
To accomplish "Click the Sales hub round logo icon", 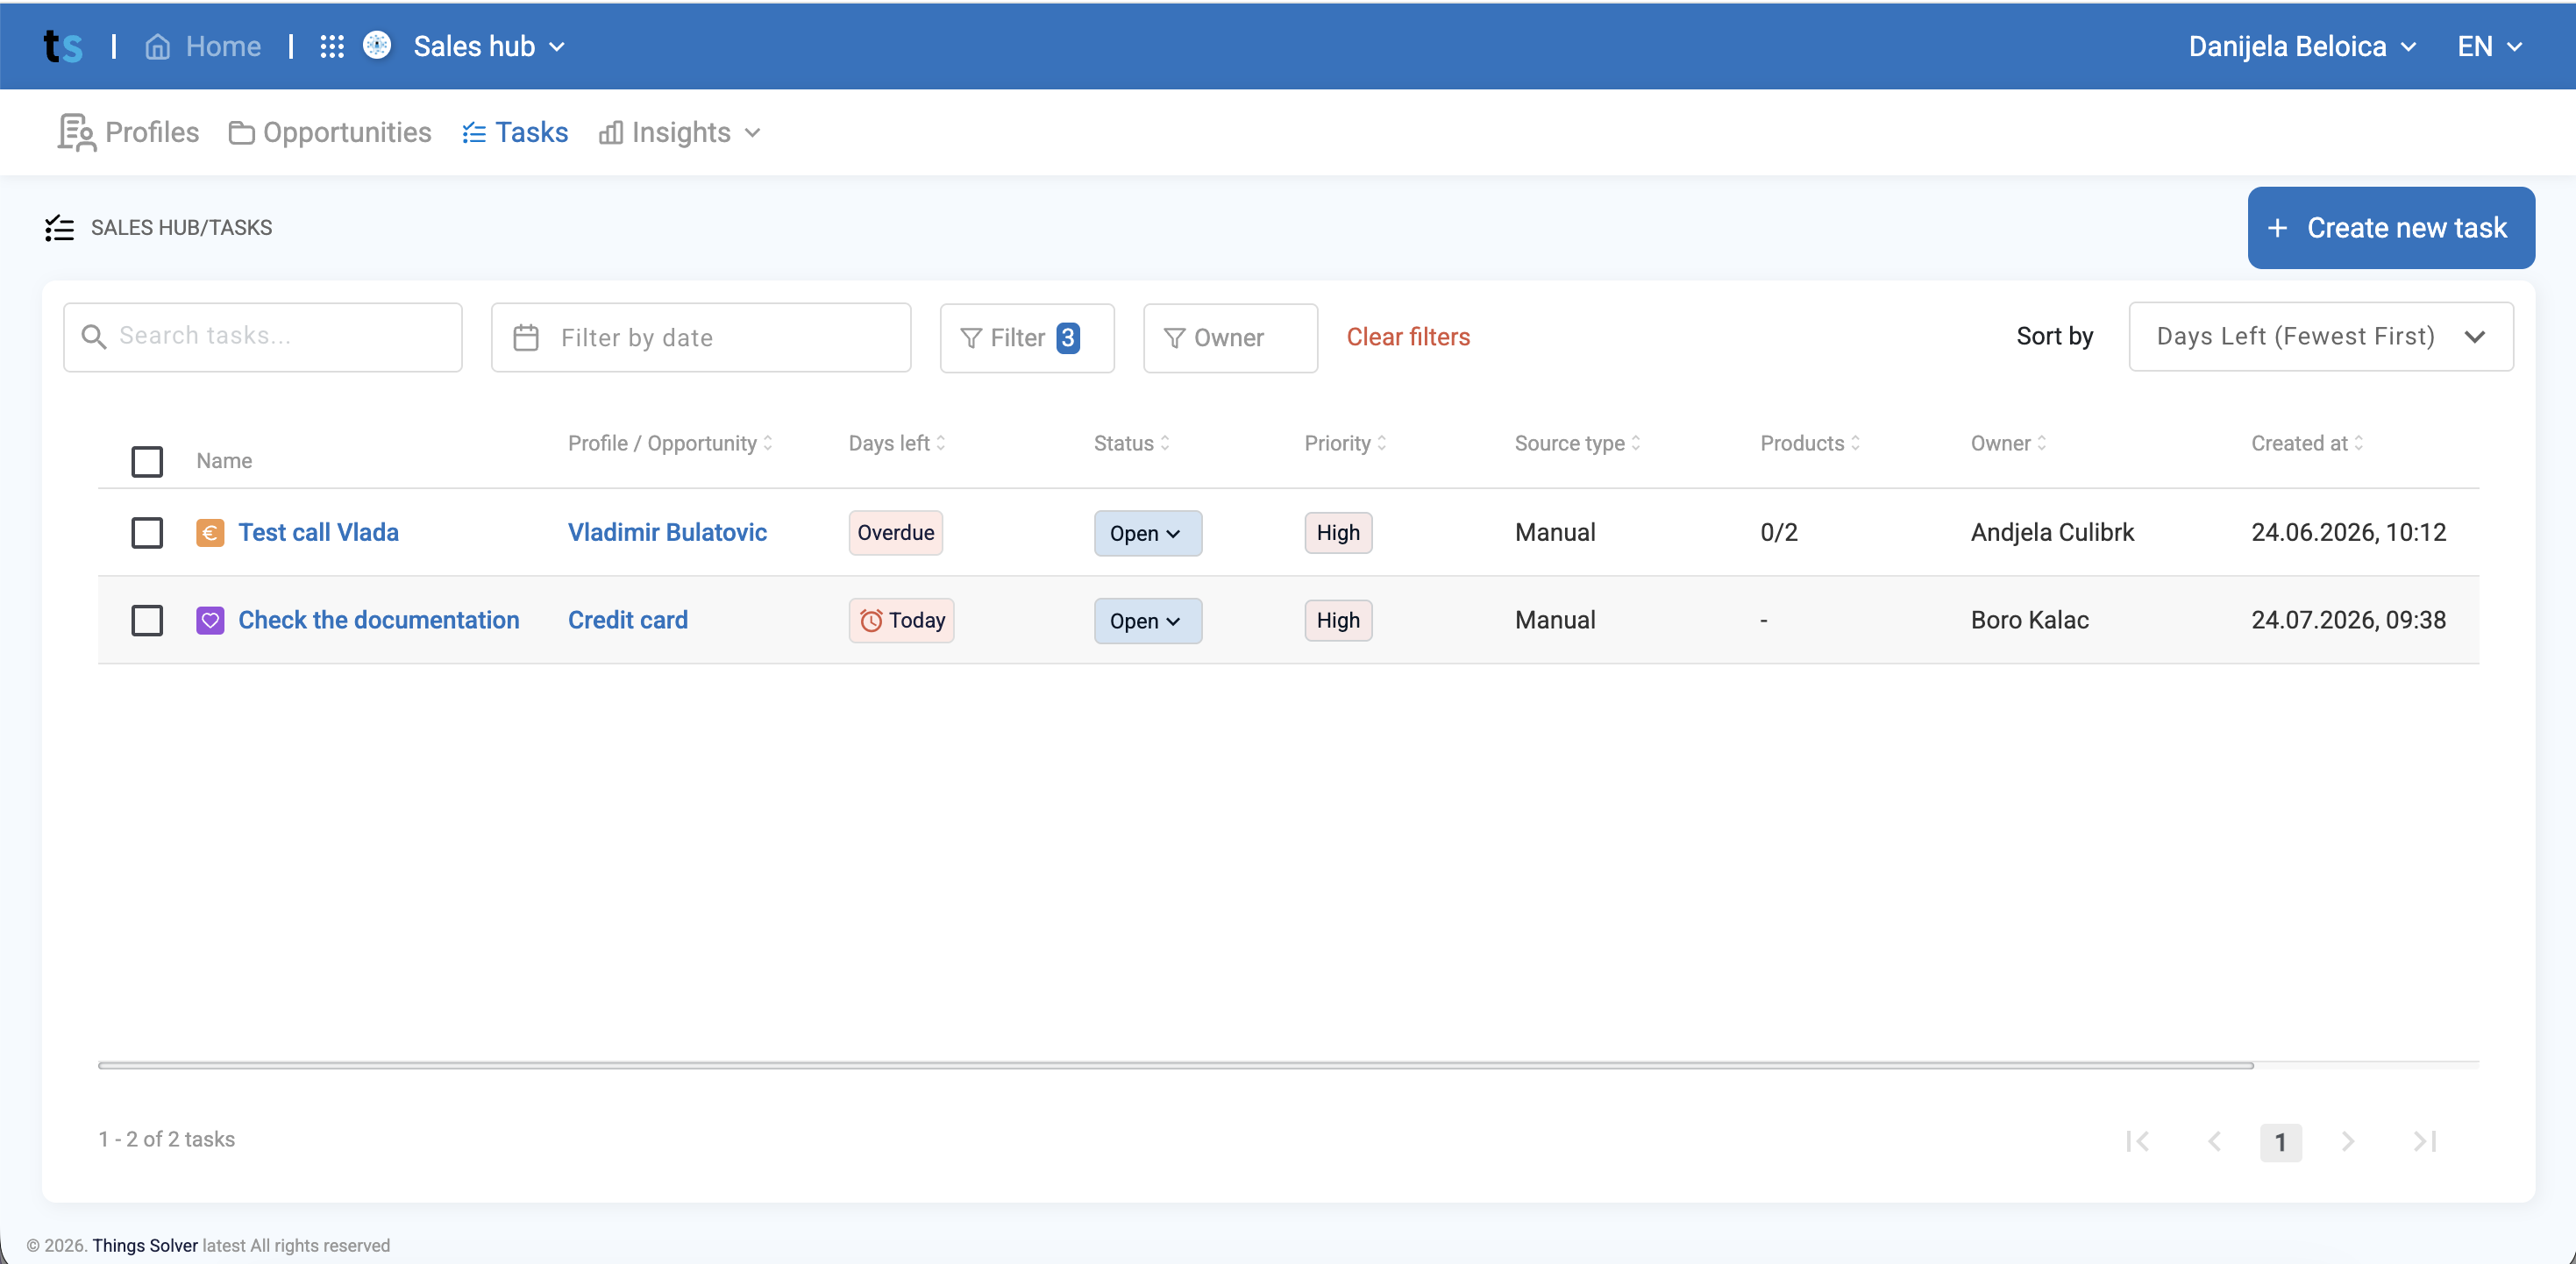I will pos(377,45).
